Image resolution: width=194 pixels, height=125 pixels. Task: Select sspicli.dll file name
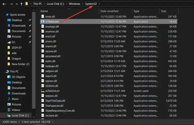(x=51, y=76)
